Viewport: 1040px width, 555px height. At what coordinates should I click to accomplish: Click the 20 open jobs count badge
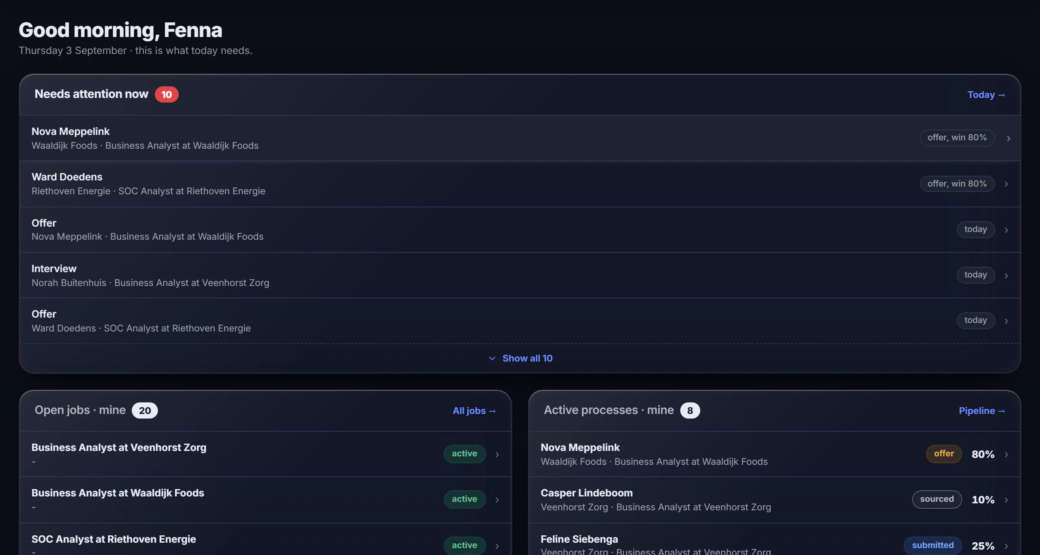(x=144, y=410)
